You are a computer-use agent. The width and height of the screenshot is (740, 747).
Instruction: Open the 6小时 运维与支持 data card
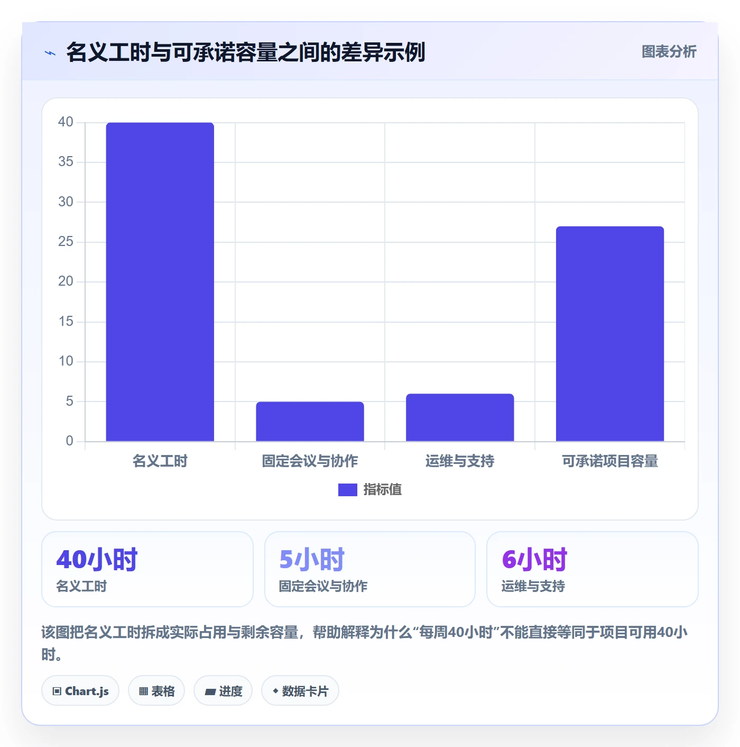pos(593,569)
